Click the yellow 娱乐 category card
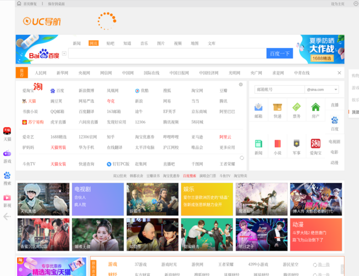 [x=207, y=199]
